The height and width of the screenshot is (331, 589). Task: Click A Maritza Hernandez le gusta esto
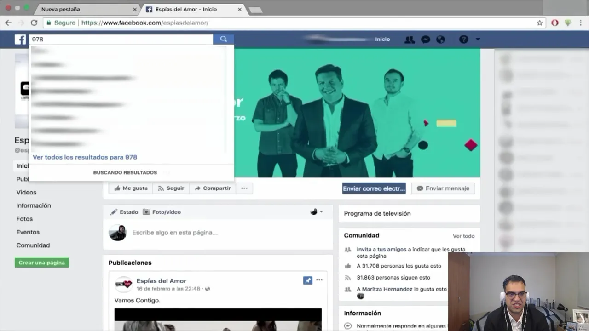click(x=402, y=289)
